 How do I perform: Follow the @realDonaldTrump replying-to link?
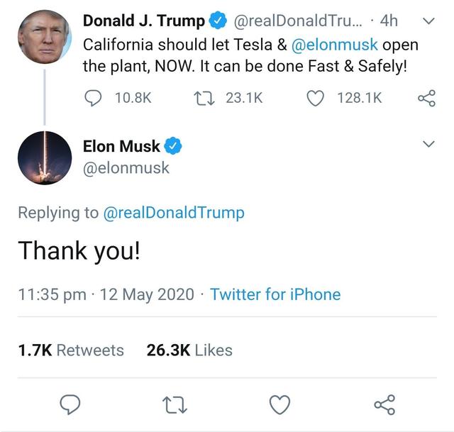point(174,213)
